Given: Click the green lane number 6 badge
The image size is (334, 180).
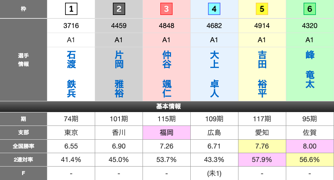Looking at the screenshot, I should click(310, 9).
